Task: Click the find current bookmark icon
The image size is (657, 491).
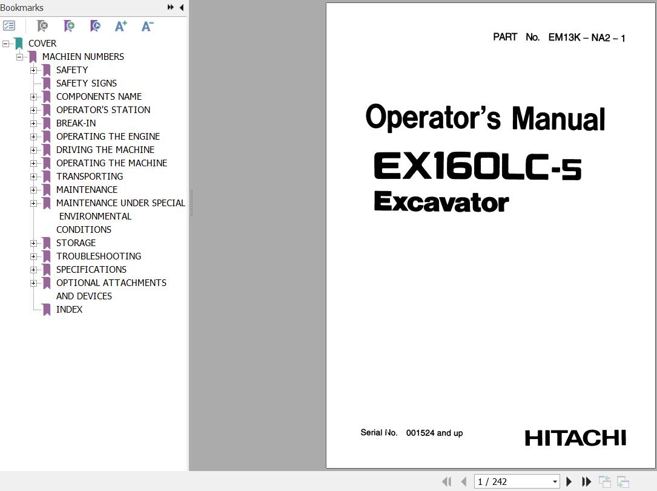Action: click(95, 26)
